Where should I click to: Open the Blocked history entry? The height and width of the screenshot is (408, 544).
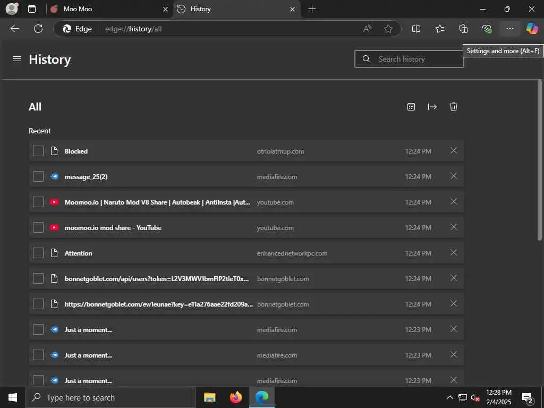[76, 151]
